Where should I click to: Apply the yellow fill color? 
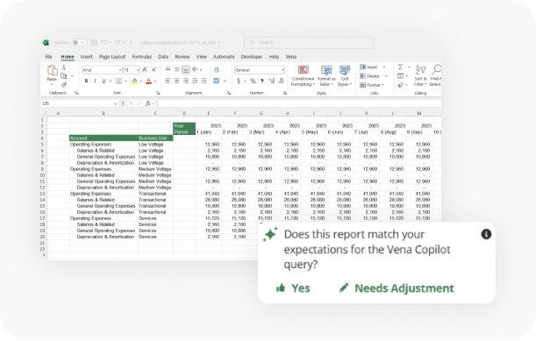click(x=134, y=81)
